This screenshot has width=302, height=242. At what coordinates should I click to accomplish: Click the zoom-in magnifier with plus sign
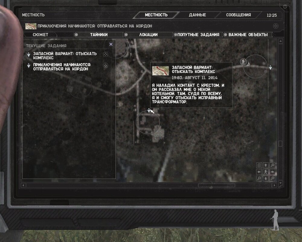(x=272, y=165)
